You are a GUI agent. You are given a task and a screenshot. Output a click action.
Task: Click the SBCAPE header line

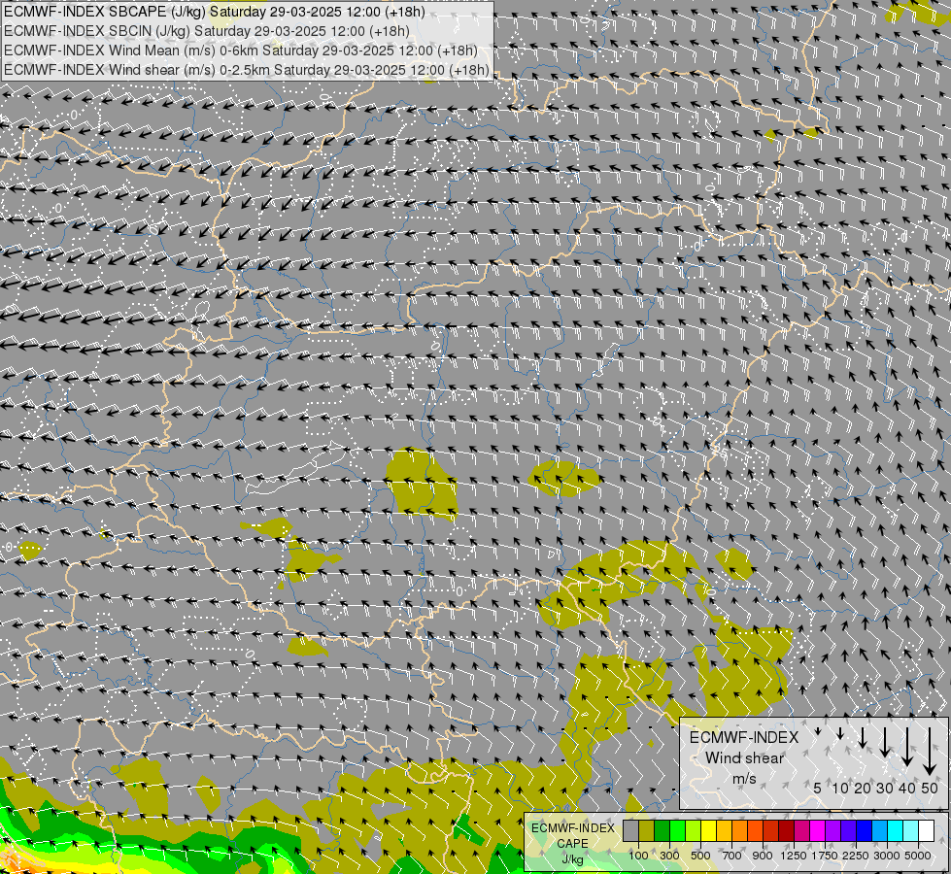215,12
